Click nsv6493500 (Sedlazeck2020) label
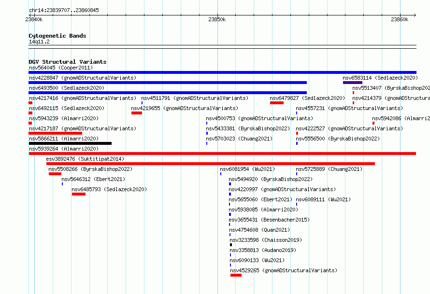 [67, 88]
